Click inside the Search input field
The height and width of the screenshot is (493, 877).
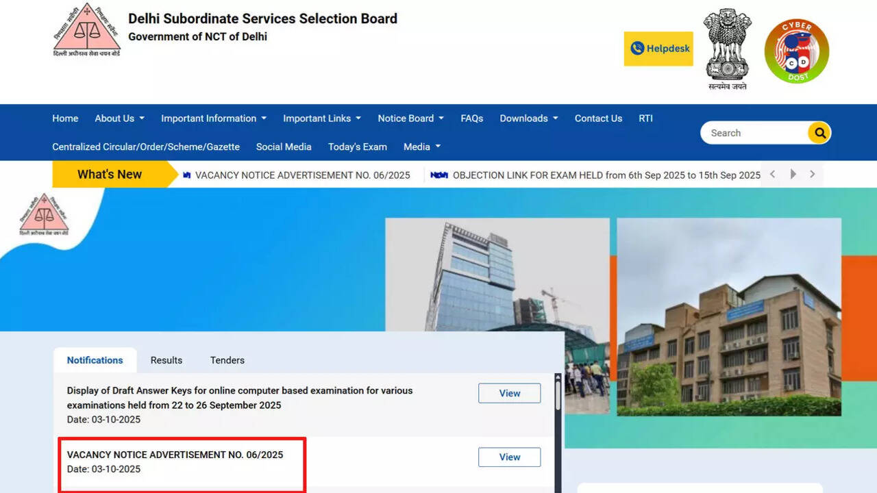coord(754,133)
